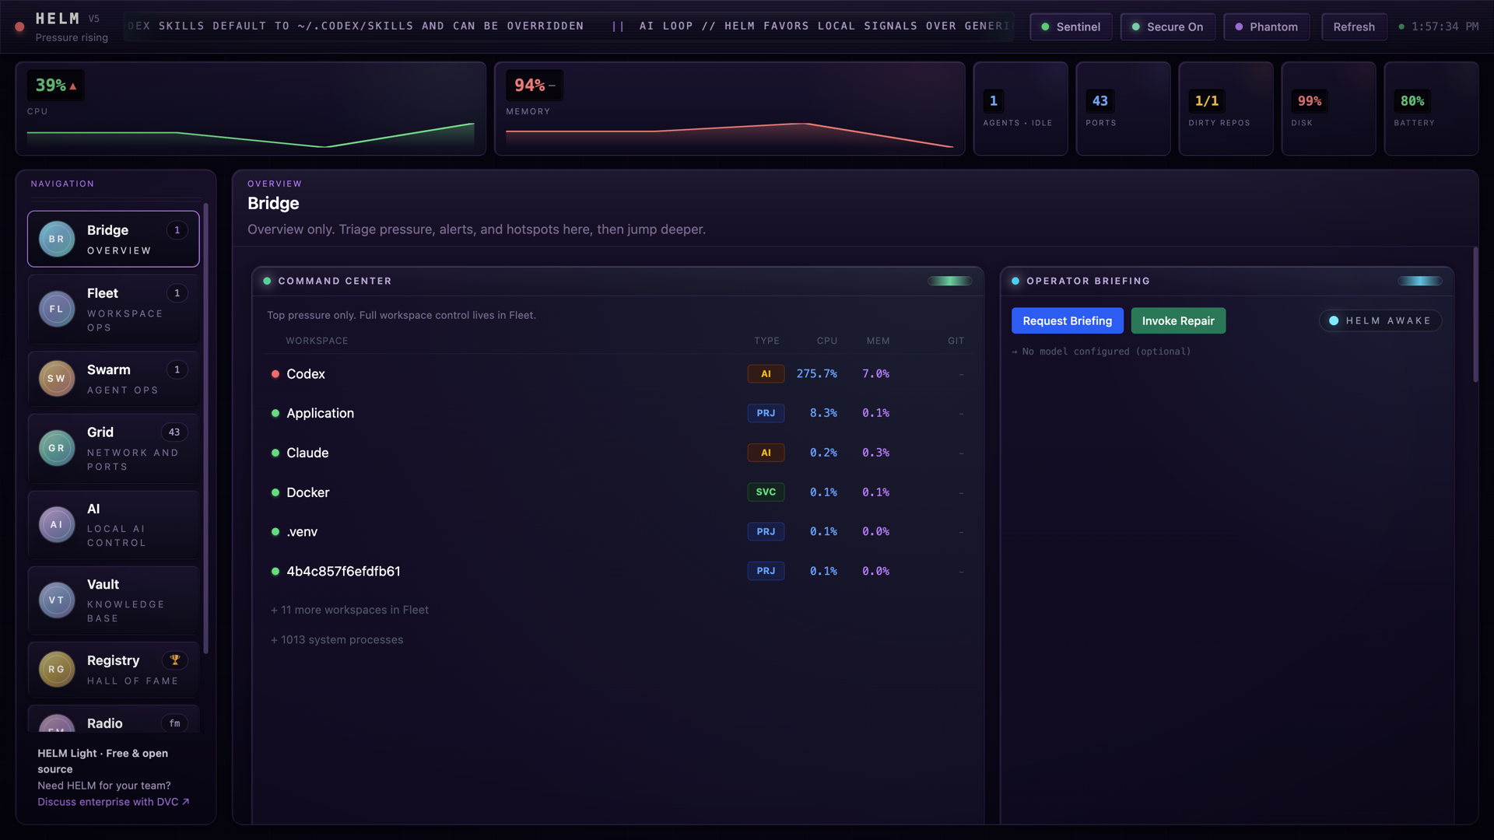Click the BR avatar icon for Bridge

coord(57,239)
